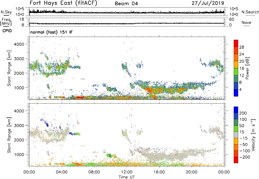Click the "Velocity [m s-1]" colorbar title
This screenshot has height=179, width=259.
pyautogui.click(x=253, y=135)
